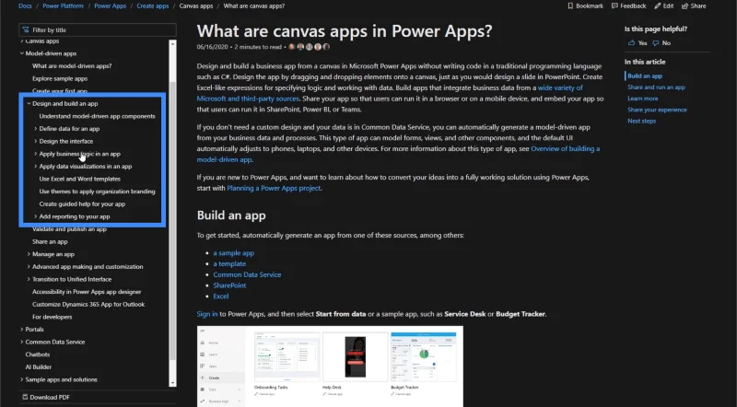Expand Design the interface node
The height and width of the screenshot is (407, 737).
(x=36, y=141)
